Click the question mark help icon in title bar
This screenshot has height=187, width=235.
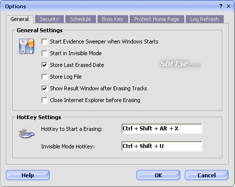[221, 6]
